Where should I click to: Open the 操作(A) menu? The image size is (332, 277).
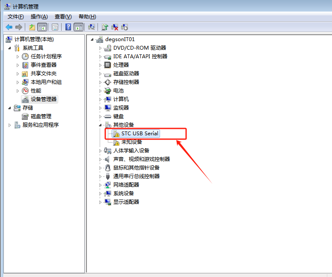click(x=39, y=17)
